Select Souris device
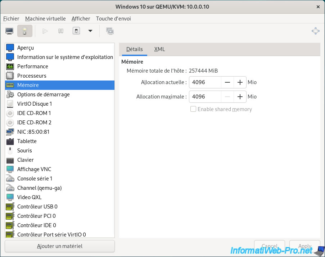Screen dimensions: 325x257 tap(60, 151)
